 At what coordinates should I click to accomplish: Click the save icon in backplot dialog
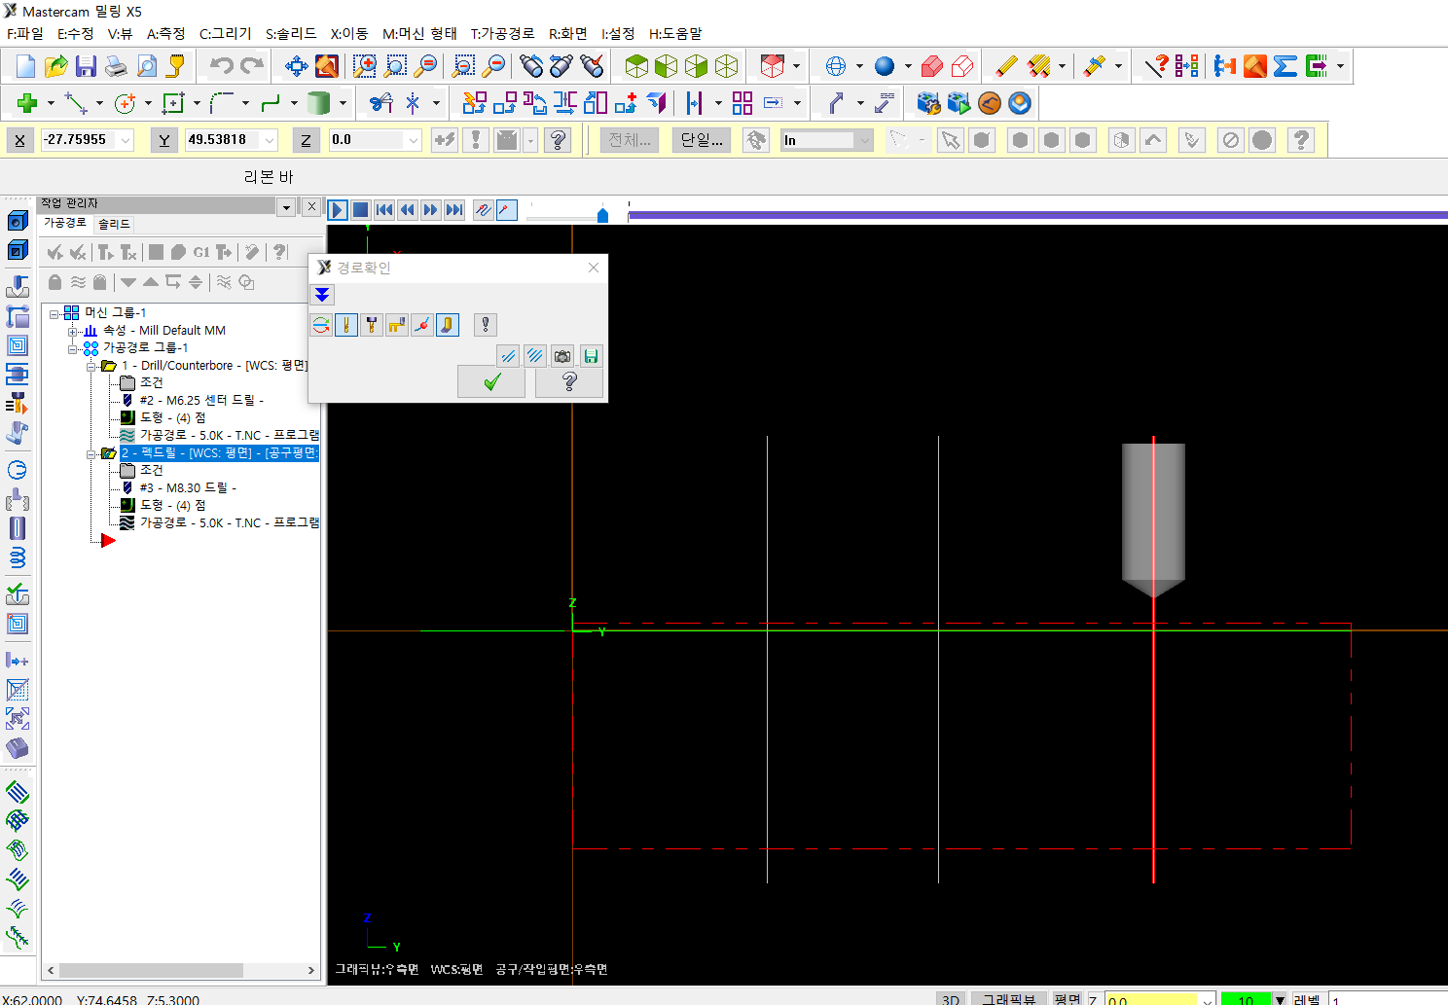click(591, 356)
